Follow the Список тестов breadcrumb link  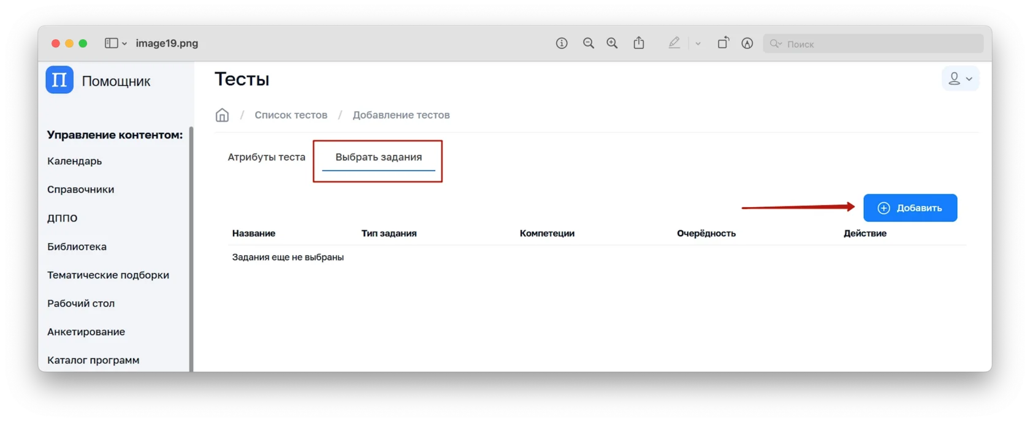pyautogui.click(x=291, y=115)
